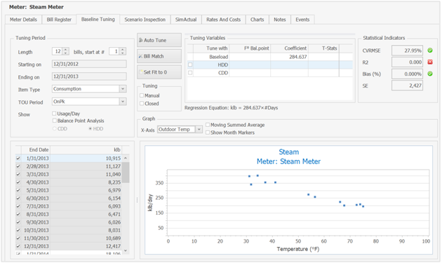Click the green Bias (%) status icon
The image size is (442, 263).
430,74
